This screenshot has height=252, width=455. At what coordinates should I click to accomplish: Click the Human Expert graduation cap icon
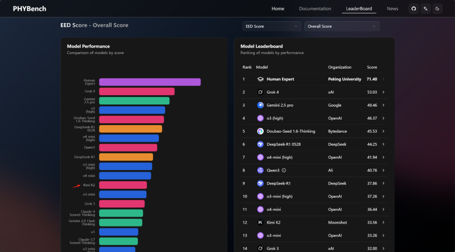[260, 79]
